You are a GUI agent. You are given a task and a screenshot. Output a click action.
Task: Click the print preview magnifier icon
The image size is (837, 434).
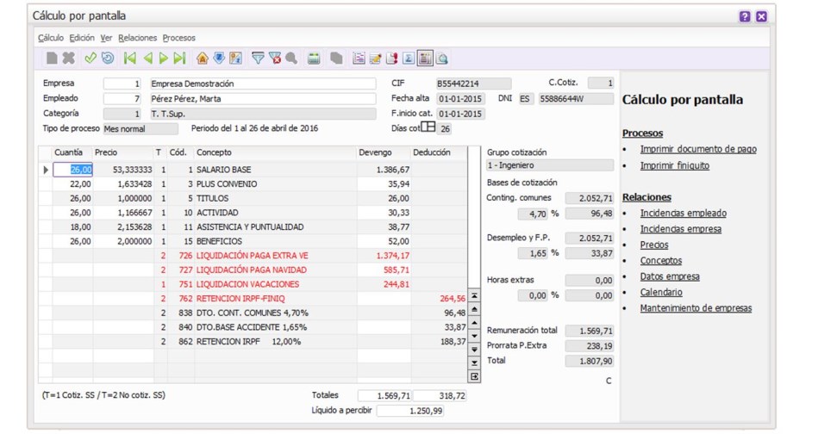coord(441,58)
